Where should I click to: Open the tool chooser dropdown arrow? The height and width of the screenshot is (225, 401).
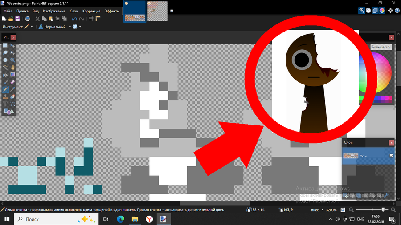(32, 27)
